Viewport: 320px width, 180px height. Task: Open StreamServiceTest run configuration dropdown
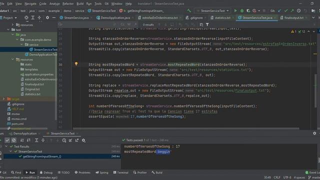212,10
